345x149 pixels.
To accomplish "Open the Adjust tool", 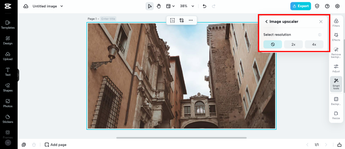I will click(336, 68).
